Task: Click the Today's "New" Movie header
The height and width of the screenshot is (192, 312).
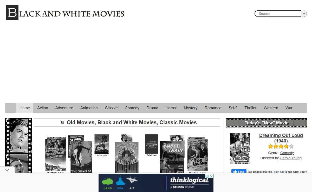Action: point(266,123)
